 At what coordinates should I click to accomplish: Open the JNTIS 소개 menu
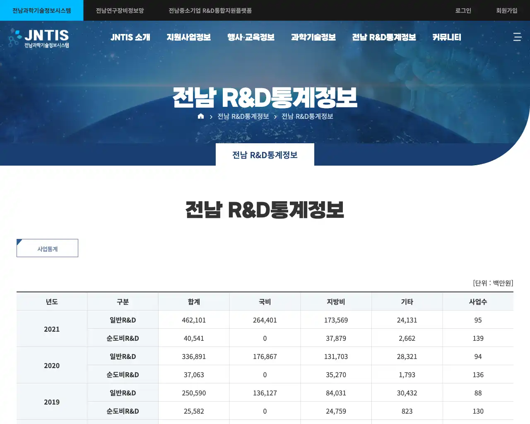[130, 37]
